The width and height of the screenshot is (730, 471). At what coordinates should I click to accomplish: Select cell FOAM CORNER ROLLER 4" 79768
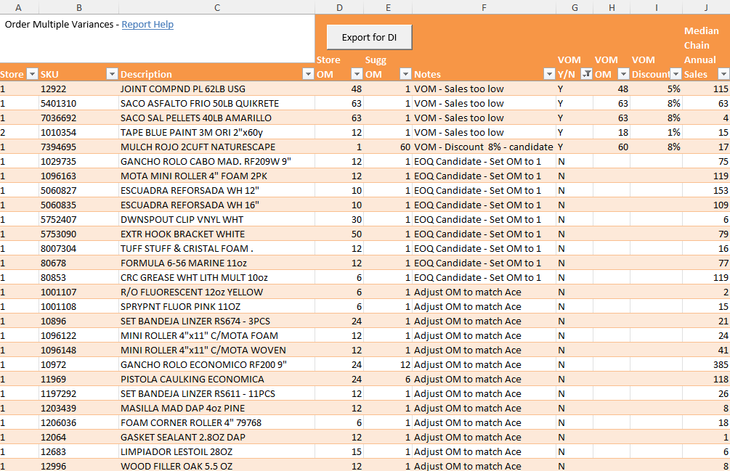tap(217, 422)
